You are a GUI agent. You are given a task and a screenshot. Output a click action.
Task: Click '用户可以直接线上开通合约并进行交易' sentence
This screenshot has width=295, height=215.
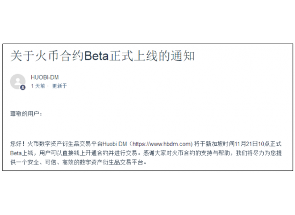click(88, 153)
